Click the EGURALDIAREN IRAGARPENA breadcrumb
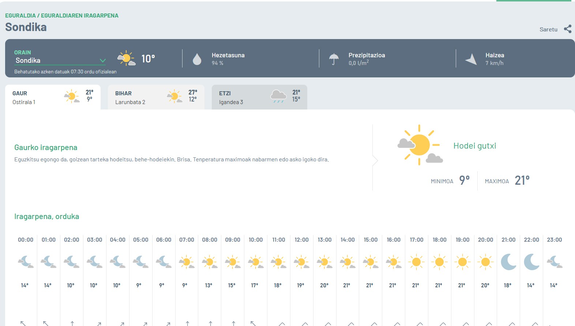The height and width of the screenshot is (326, 575). coord(80,15)
